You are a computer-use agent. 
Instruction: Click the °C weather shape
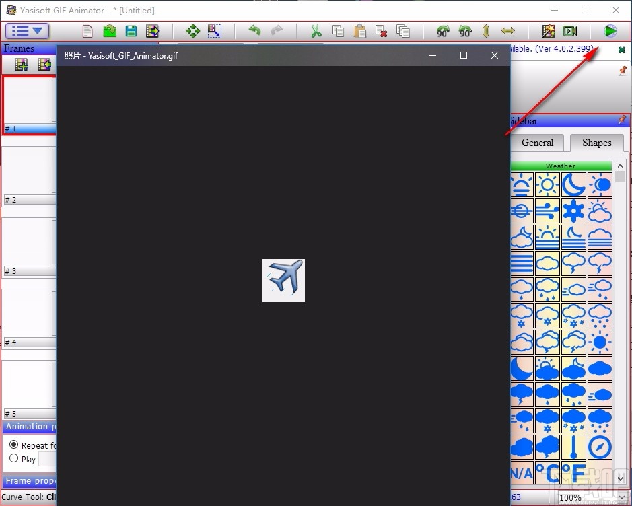[x=549, y=473]
